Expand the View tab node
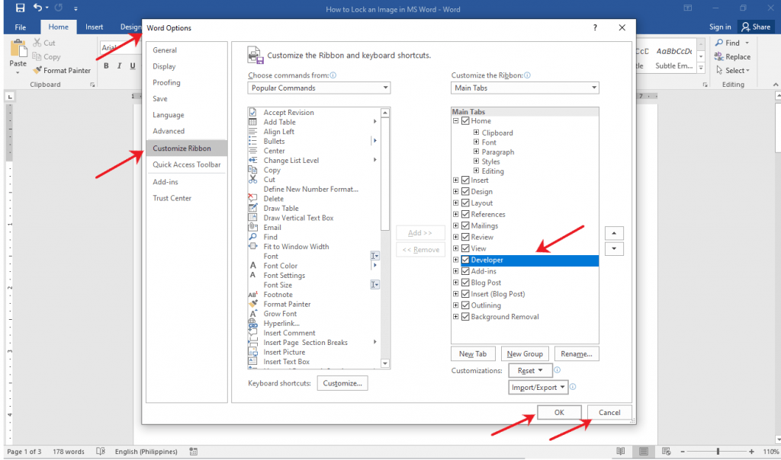The image size is (781, 460). click(456, 248)
